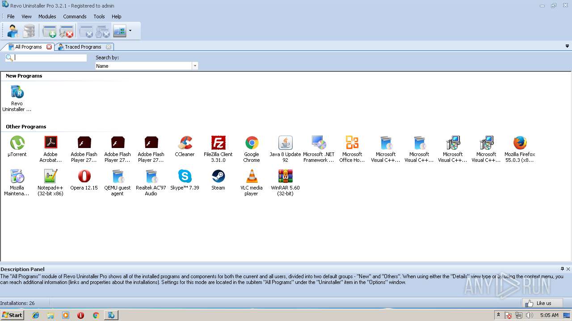
Task: Select Mozilla Firefox 55.0.3
Action: click(520, 149)
